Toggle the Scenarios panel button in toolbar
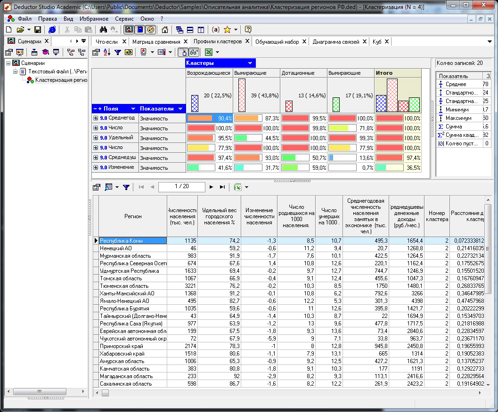The height and width of the screenshot is (412, 498). click(129, 30)
